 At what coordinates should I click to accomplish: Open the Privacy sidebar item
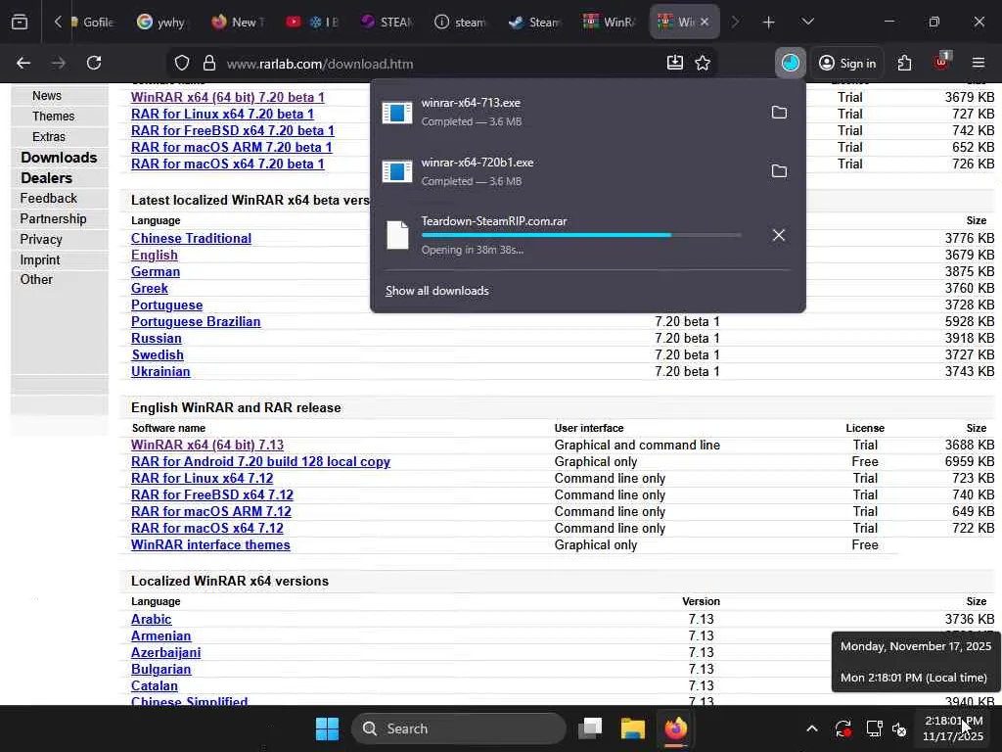click(41, 239)
